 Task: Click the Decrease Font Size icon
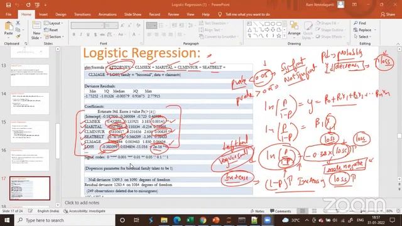click(x=130, y=25)
